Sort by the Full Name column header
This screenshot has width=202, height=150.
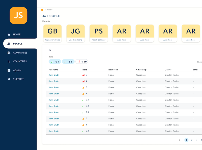[x=54, y=70]
